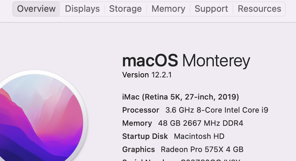The width and height of the screenshot is (296, 161).
Task: Click the iMac Retina 5K model line
Action: (x=180, y=97)
